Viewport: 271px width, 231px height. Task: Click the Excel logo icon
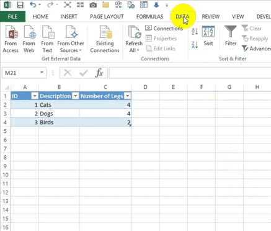point(7,5)
